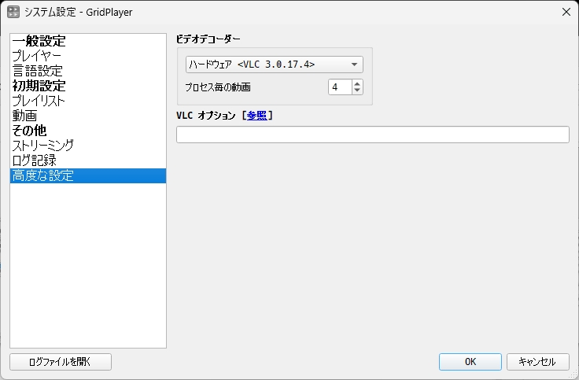Decrease プロセス毎の動画 with the down arrow
Screen dimensions: 579x380
(x=358, y=90)
